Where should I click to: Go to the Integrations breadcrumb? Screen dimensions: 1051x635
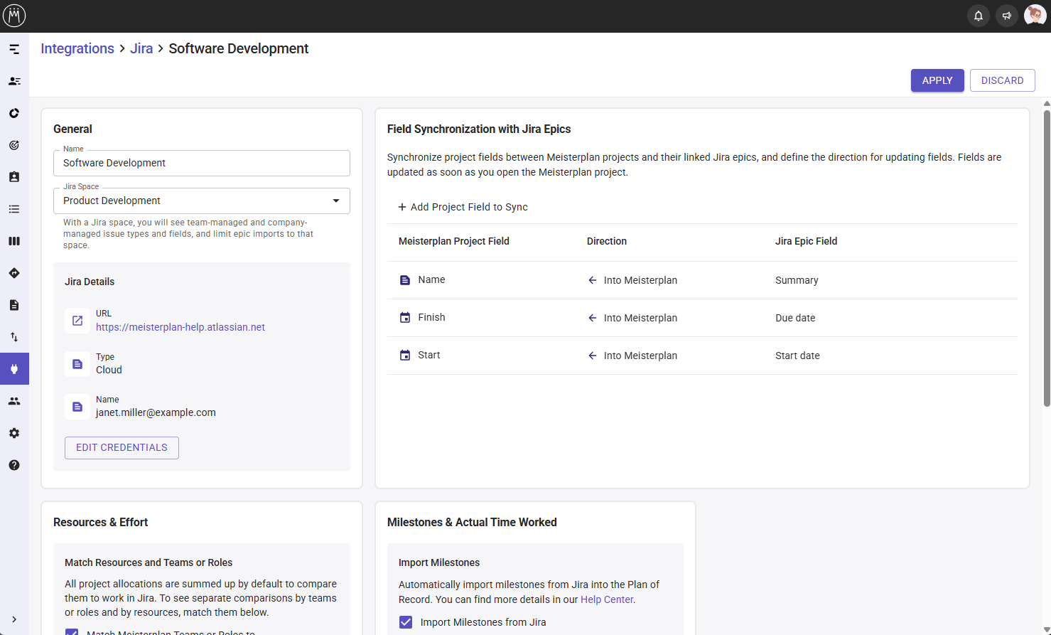(x=77, y=48)
